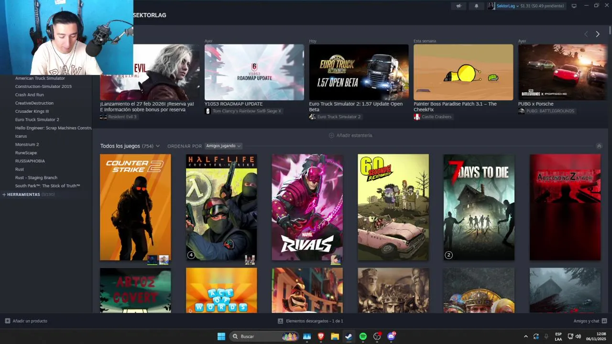Screen dimensions: 612x344
Task: Open 60 Seconds! Reatomized cover
Action: coord(393,207)
